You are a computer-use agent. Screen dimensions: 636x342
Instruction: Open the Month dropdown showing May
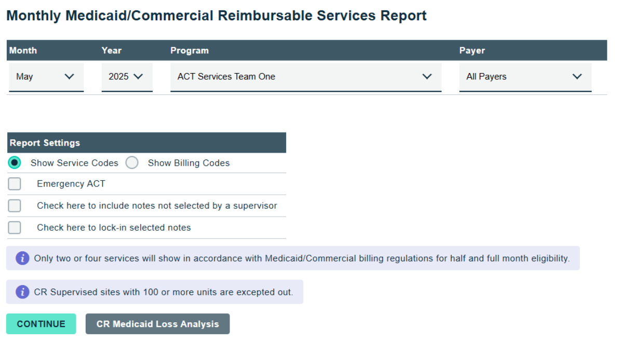click(46, 77)
